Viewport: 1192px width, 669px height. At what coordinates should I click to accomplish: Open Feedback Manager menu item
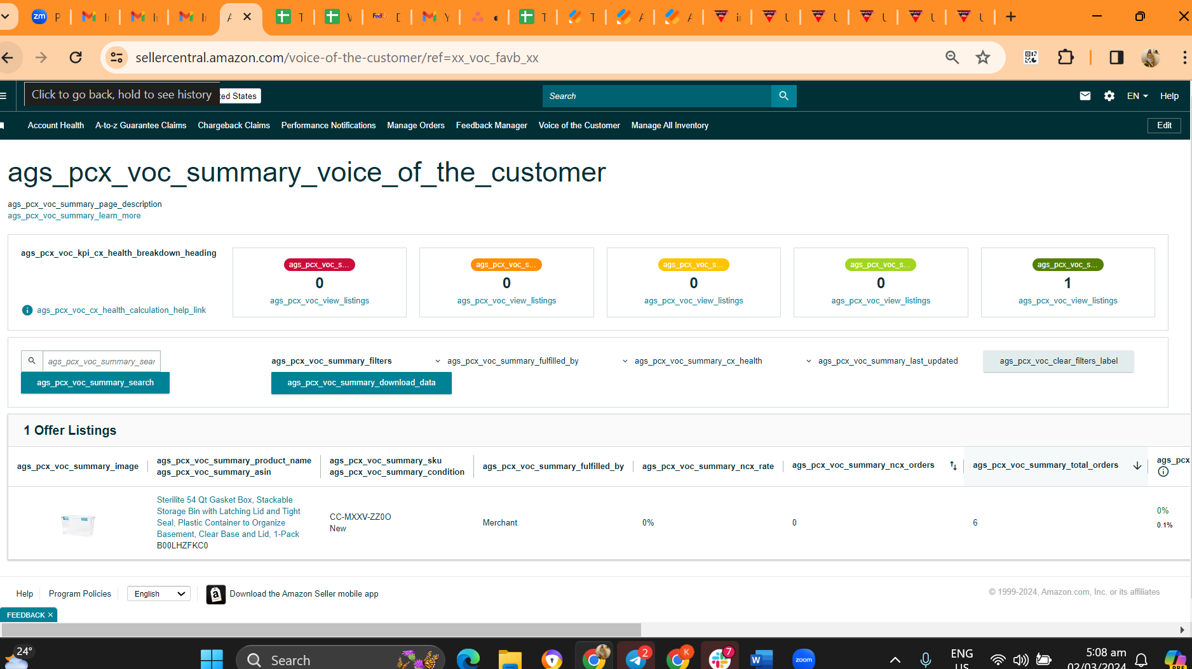point(492,126)
